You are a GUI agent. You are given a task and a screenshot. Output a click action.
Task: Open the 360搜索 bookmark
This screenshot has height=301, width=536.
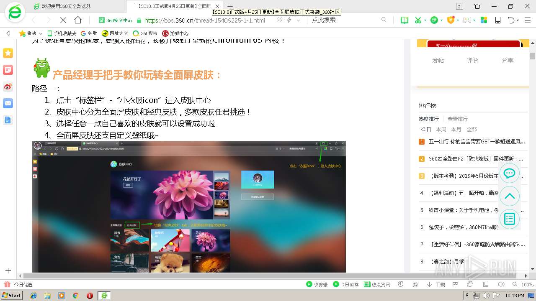[x=145, y=33]
